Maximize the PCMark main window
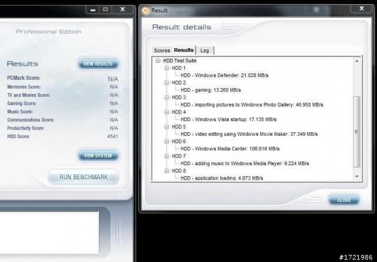The height and width of the screenshot is (262, 377). pos(105,9)
